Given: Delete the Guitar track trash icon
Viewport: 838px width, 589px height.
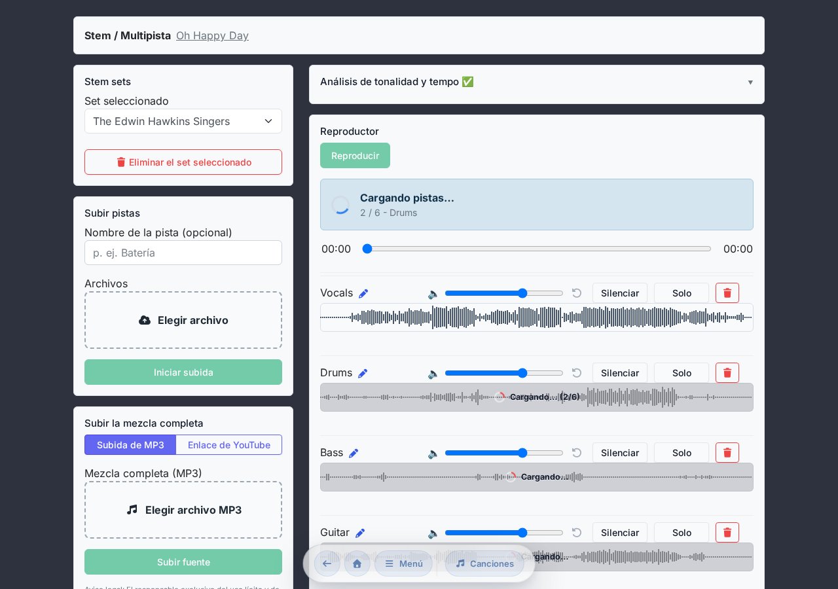Looking at the screenshot, I should [x=727, y=532].
